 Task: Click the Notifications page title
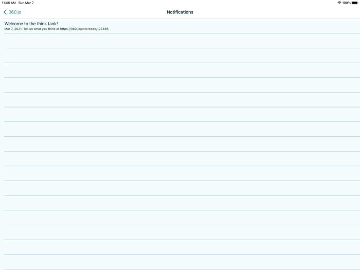click(x=180, y=12)
